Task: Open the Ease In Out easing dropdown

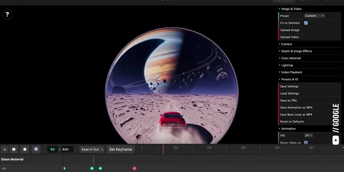Action: point(92,149)
